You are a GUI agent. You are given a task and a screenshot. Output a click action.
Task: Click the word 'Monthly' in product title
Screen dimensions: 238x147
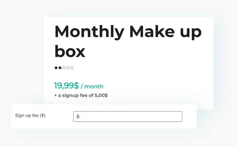coord(89,32)
